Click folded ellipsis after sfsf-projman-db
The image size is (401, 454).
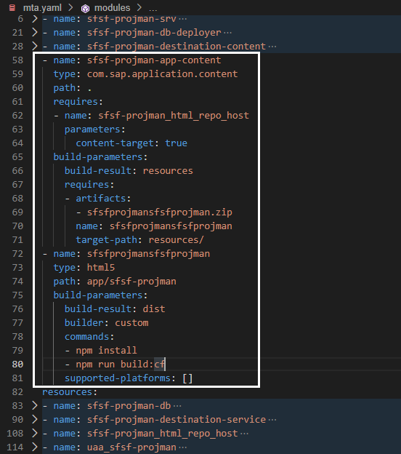tap(177, 406)
